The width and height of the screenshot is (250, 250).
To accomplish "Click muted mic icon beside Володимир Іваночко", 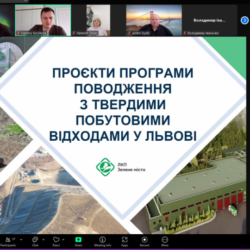I will click(185, 33).
